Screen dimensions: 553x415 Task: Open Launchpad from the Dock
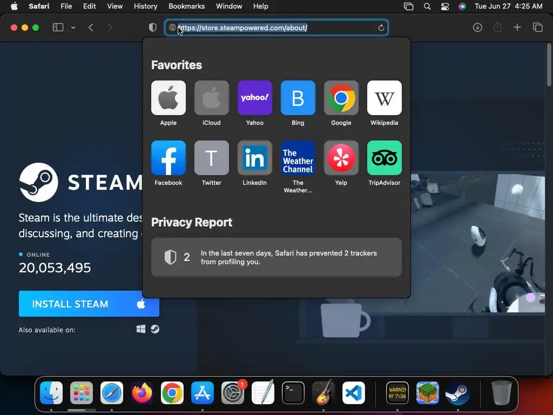click(82, 393)
